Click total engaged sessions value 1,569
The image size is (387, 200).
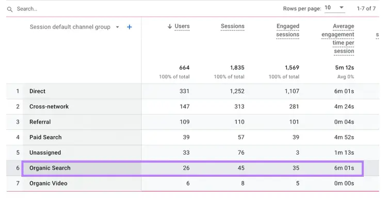point(292,68)
